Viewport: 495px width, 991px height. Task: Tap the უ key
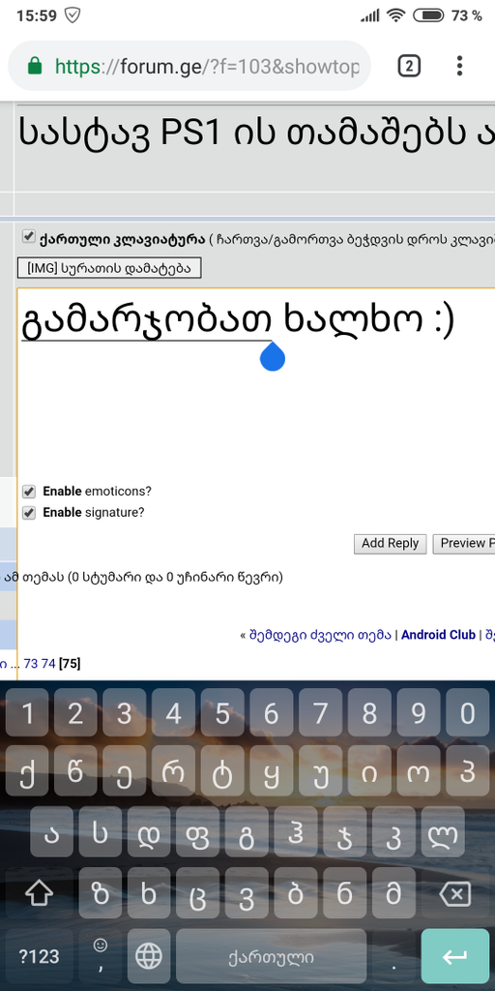pyautogui.click(x=320, y=771)
